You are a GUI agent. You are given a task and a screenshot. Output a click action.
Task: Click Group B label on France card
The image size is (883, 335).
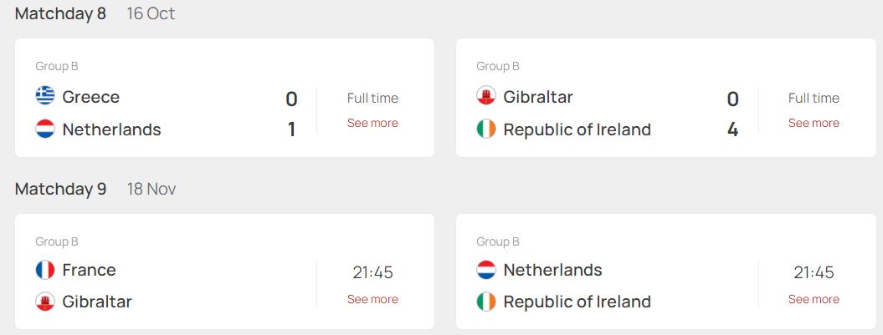tap(56, 241)
